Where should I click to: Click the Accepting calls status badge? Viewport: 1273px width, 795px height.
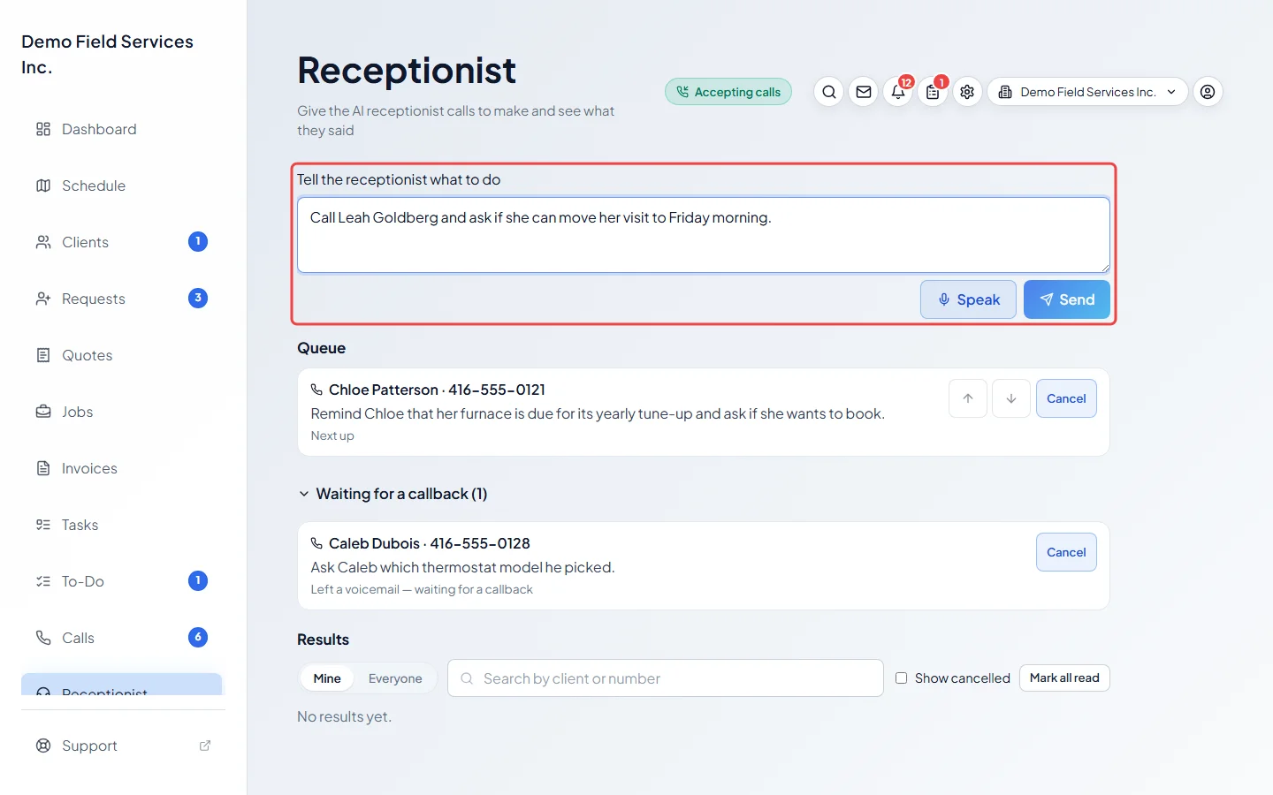point(728,92)
